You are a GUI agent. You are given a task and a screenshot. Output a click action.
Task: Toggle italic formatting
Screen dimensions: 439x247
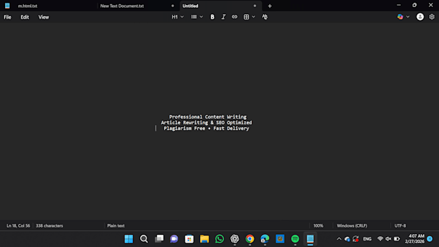(223, 17)
